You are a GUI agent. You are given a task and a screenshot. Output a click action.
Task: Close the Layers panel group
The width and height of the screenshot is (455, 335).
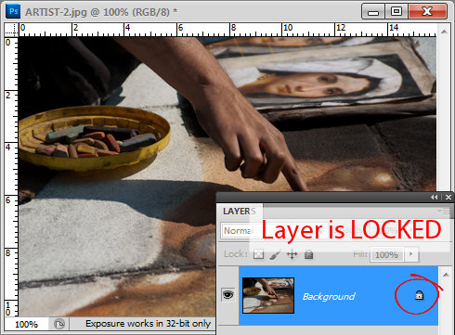coord(448,197)
